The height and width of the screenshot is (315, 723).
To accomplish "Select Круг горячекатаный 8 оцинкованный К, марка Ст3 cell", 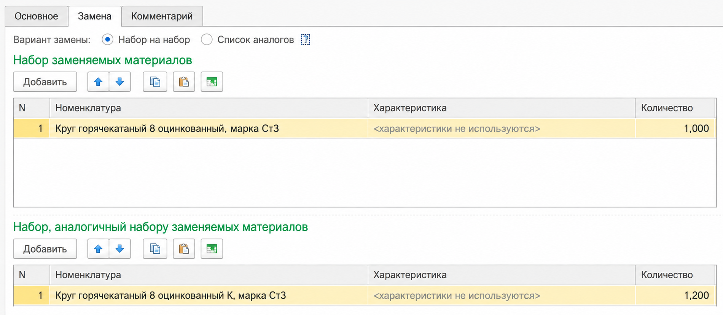I will coord(209,296).
